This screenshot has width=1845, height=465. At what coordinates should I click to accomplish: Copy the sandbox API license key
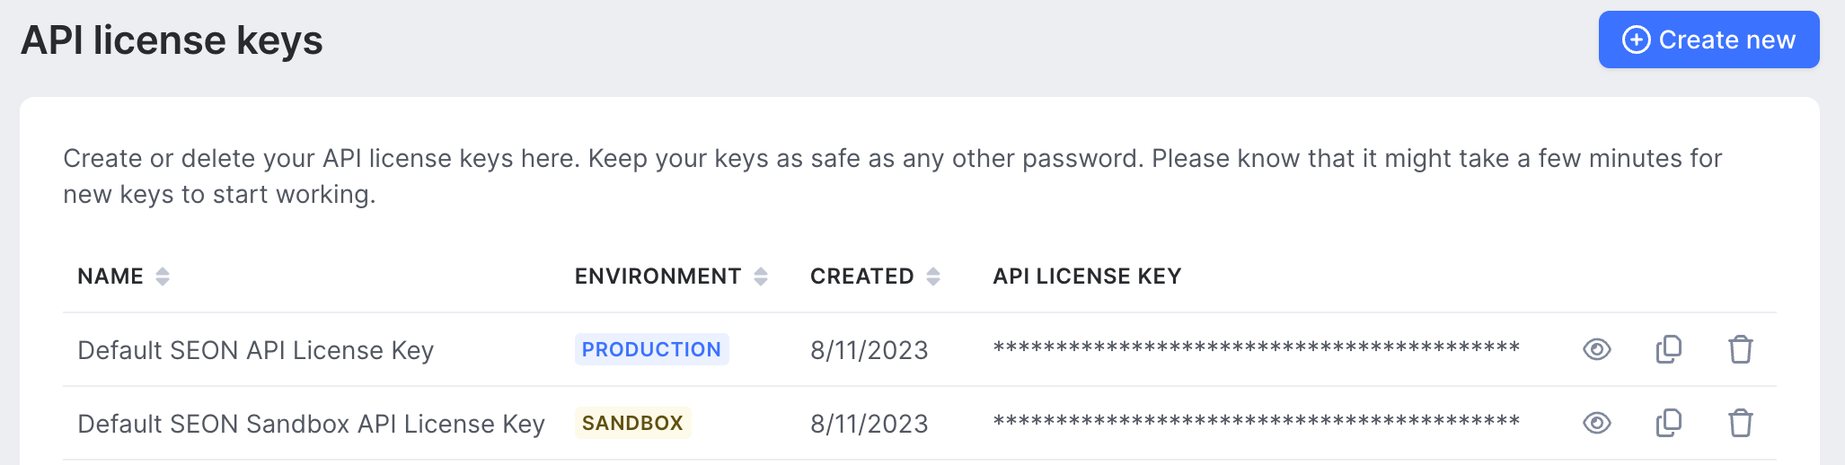(x=1669, y=423)
